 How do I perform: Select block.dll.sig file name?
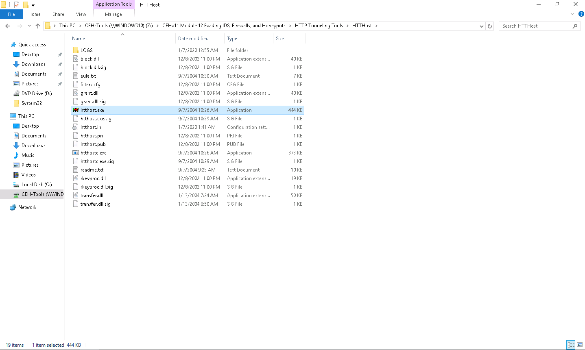coord(93,67)
